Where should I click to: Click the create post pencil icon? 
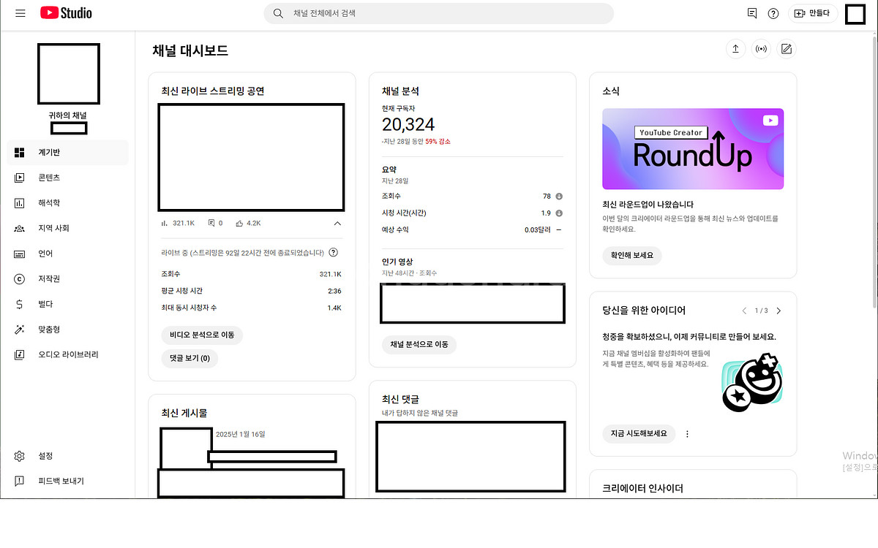coord(787,49)
